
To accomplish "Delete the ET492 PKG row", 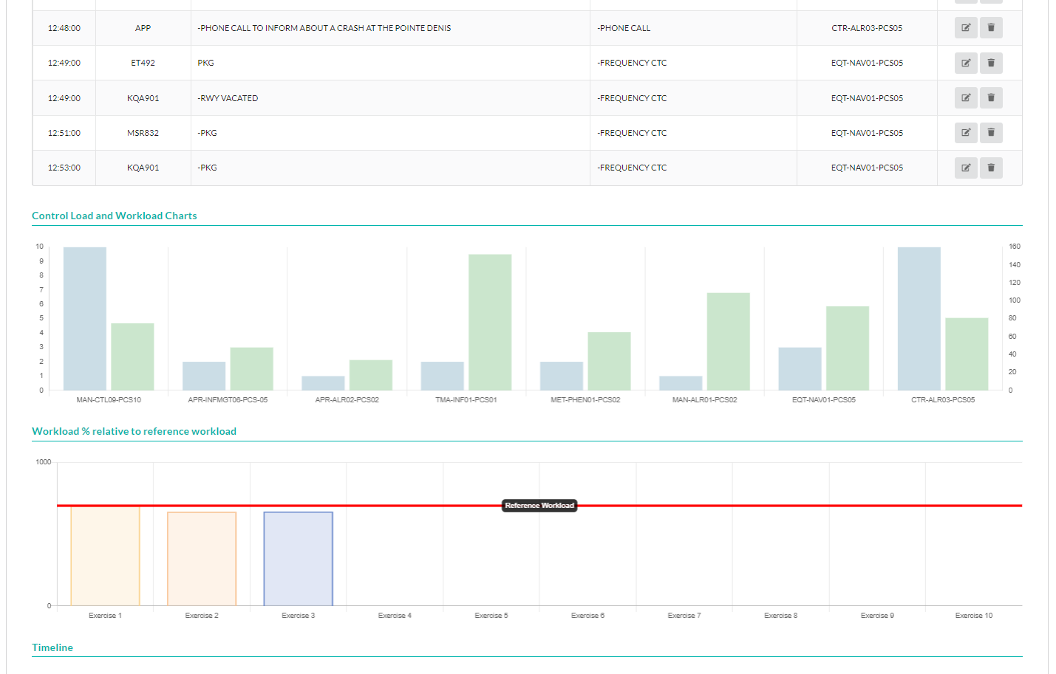I will pos(991,63).
